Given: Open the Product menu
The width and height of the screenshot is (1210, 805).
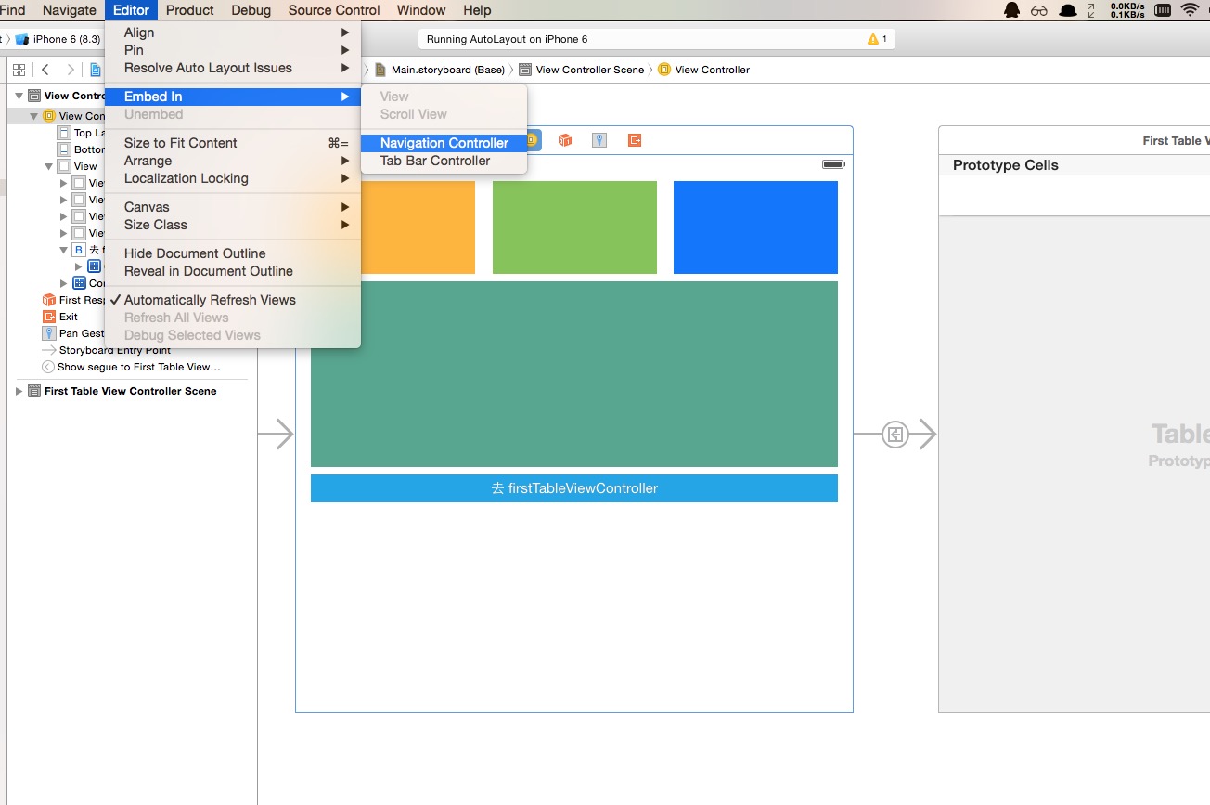Looking at the screenshot, I should click(190, 10).
